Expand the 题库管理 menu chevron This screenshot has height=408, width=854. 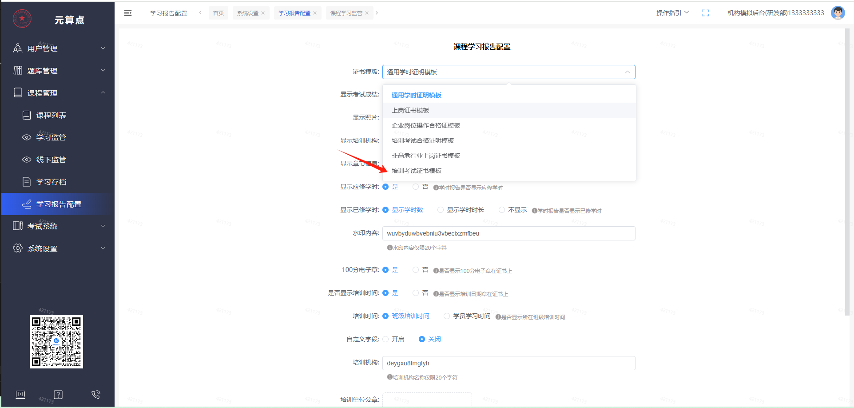click(103, 70)
